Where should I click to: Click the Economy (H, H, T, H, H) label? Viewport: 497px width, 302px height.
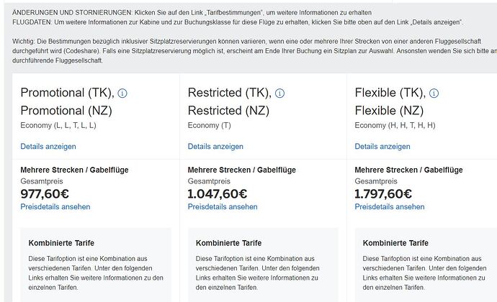395,125
